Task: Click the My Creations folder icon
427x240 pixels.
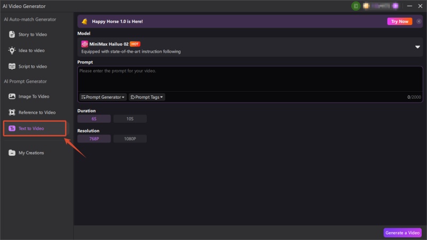Action: 12,153
